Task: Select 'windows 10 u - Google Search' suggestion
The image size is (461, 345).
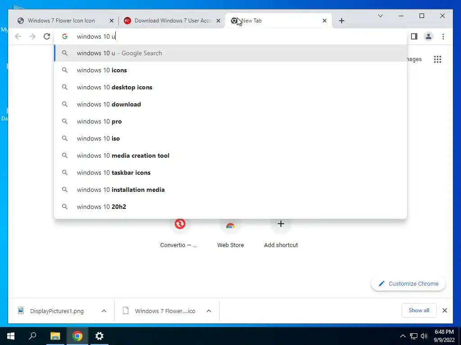Action: click(231, 53)
